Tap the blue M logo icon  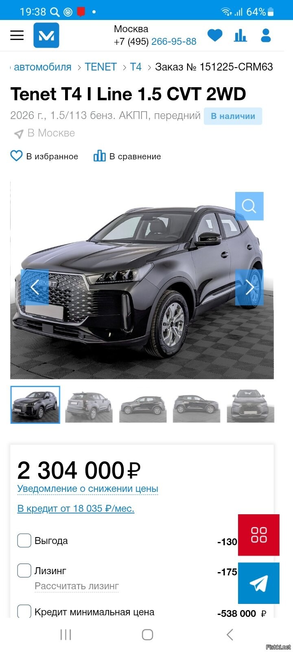[x=46, y=35]
